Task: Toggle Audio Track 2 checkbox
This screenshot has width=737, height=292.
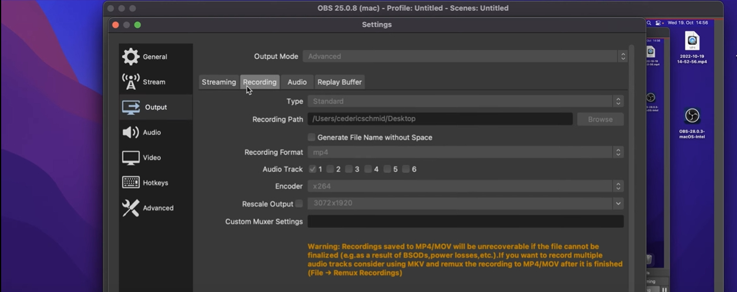Action: click(331, 169)
